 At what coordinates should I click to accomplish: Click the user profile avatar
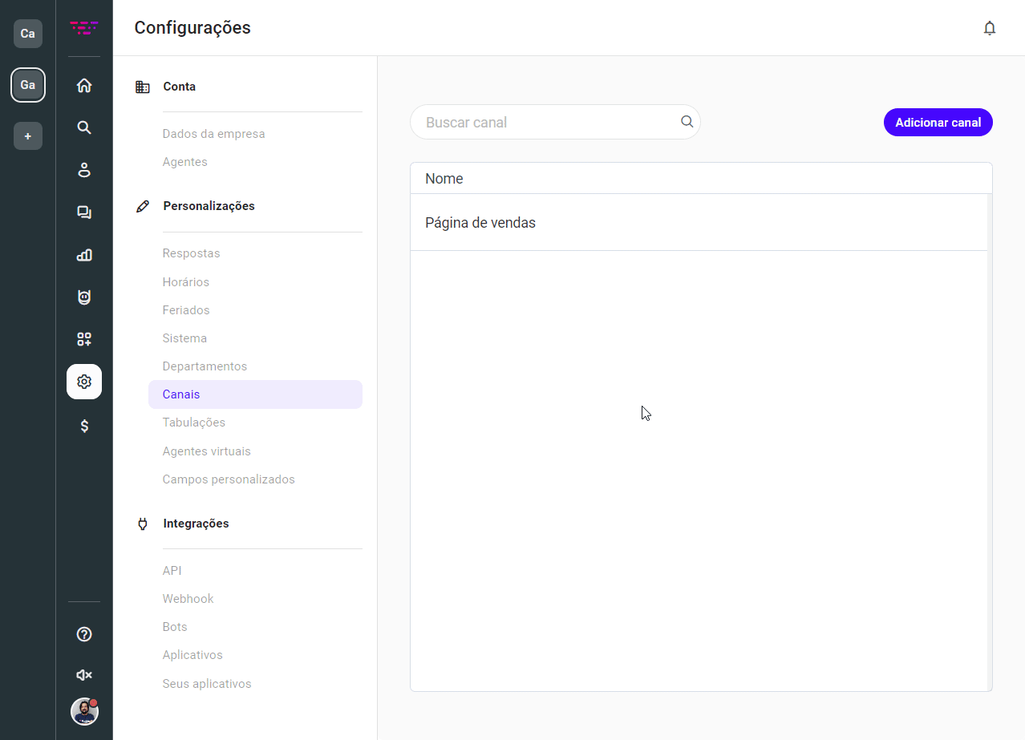(84, 711)
